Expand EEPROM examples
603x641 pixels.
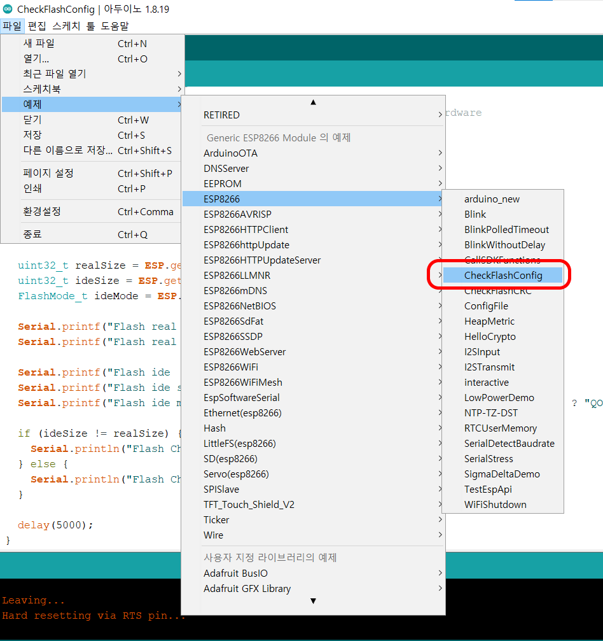click(x=314, y=183)
